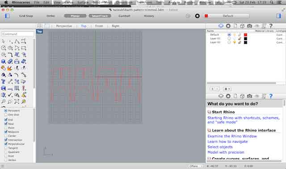
Task: Select the Arc tool
Action: [x=17, y=48]
